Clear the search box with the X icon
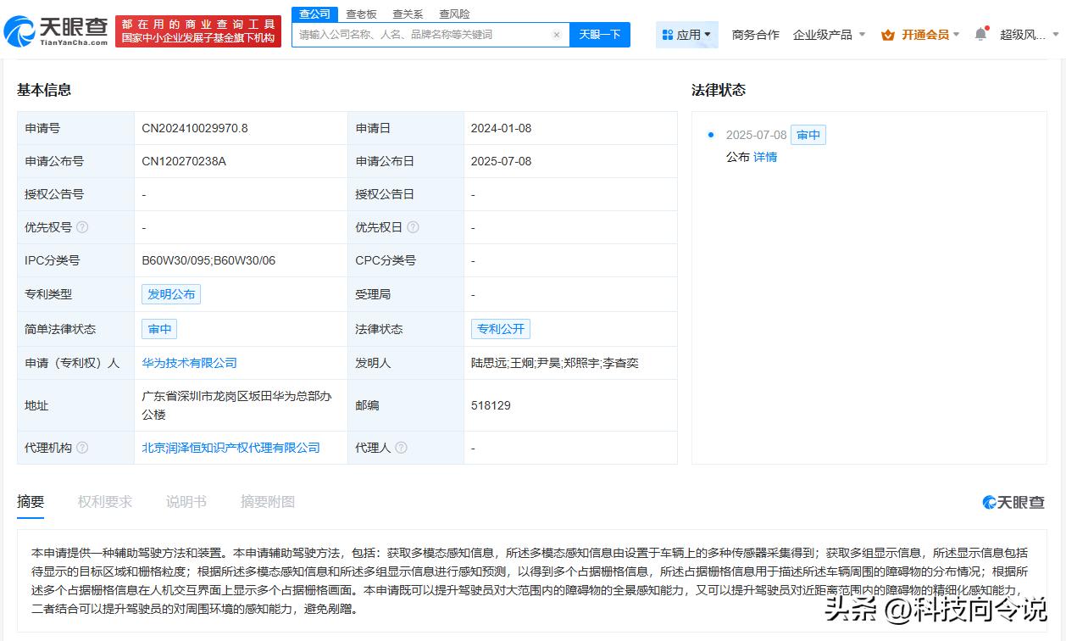Viewport: 1066px width, 641px height. pos(557,35)
